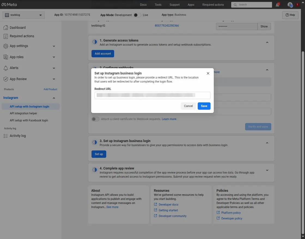Open the Docs menu in the top bar

(x=143, y=4)
